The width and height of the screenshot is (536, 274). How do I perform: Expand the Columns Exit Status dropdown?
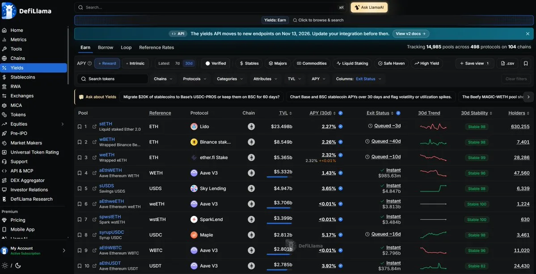tap(359, 79)
